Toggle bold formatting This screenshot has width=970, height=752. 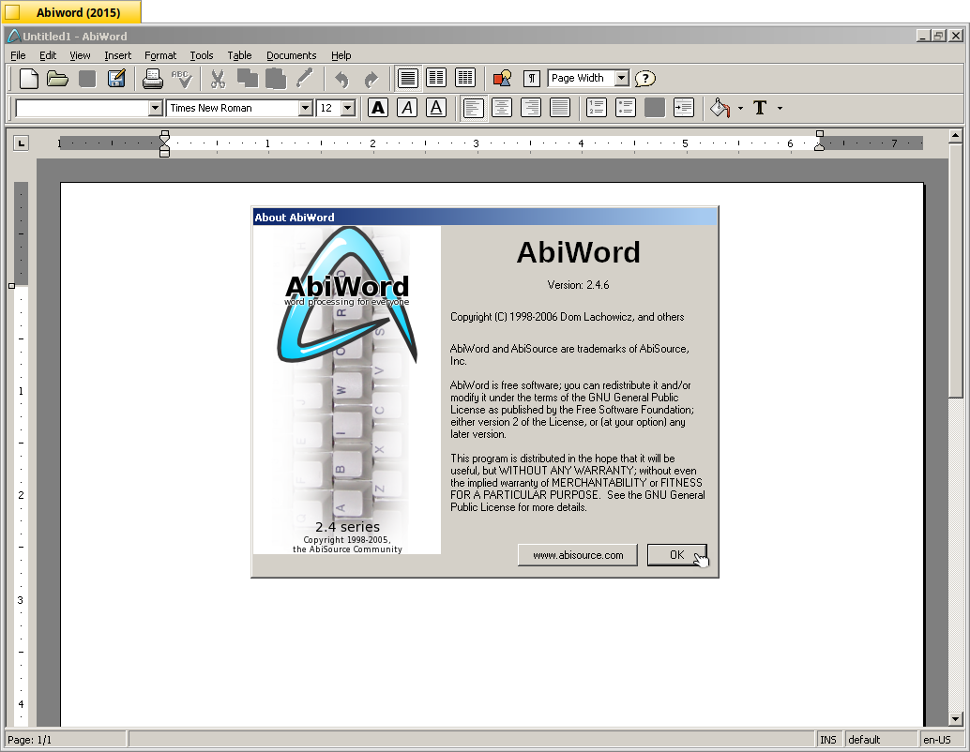(378, 108)
